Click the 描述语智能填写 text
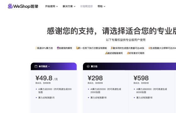Image resolution: width=176 pixels, height=113 pixels. [x=115, y=53]
